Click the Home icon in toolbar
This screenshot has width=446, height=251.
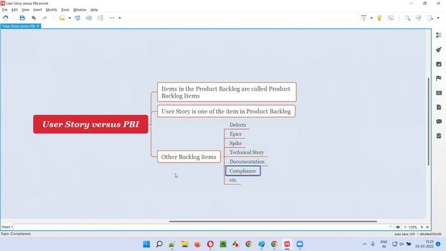coord(6,18)
